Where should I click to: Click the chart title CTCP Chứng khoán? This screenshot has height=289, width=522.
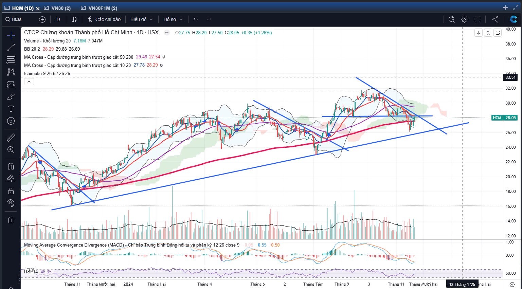(x=91, y=32)
